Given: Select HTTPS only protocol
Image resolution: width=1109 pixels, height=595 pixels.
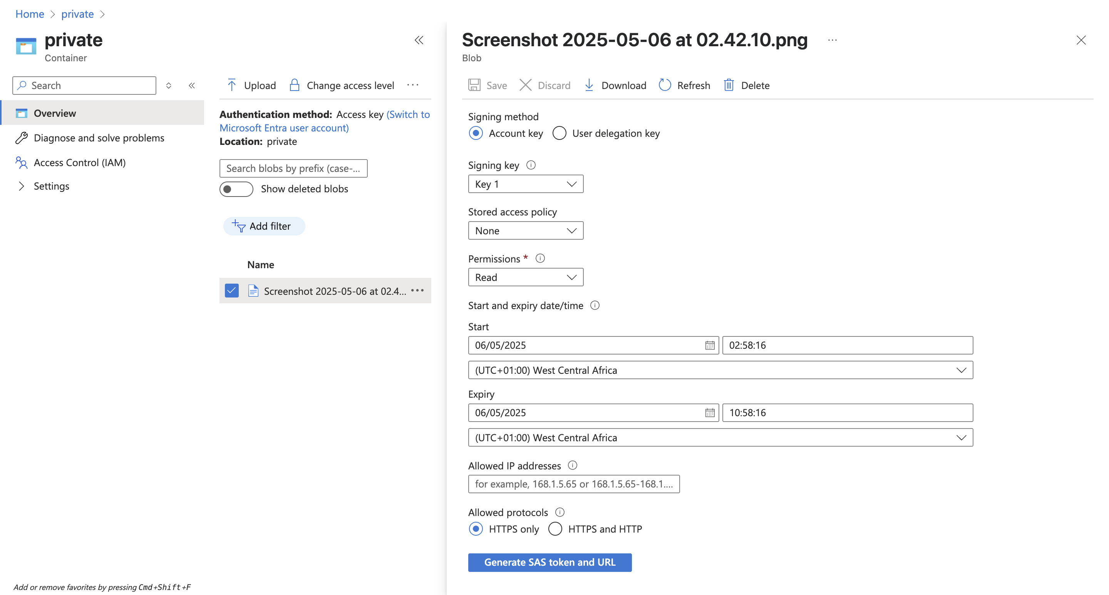Looking at the screenshot, I should coord(476,529).
